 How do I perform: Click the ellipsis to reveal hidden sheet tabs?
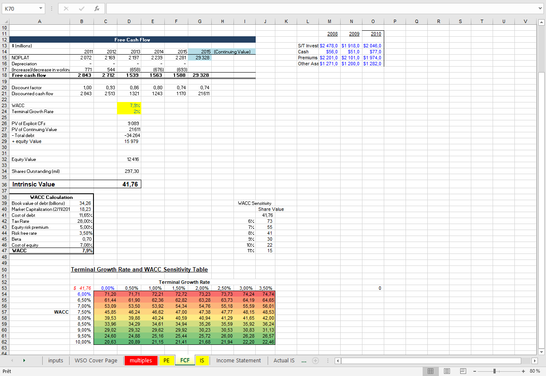304,360
